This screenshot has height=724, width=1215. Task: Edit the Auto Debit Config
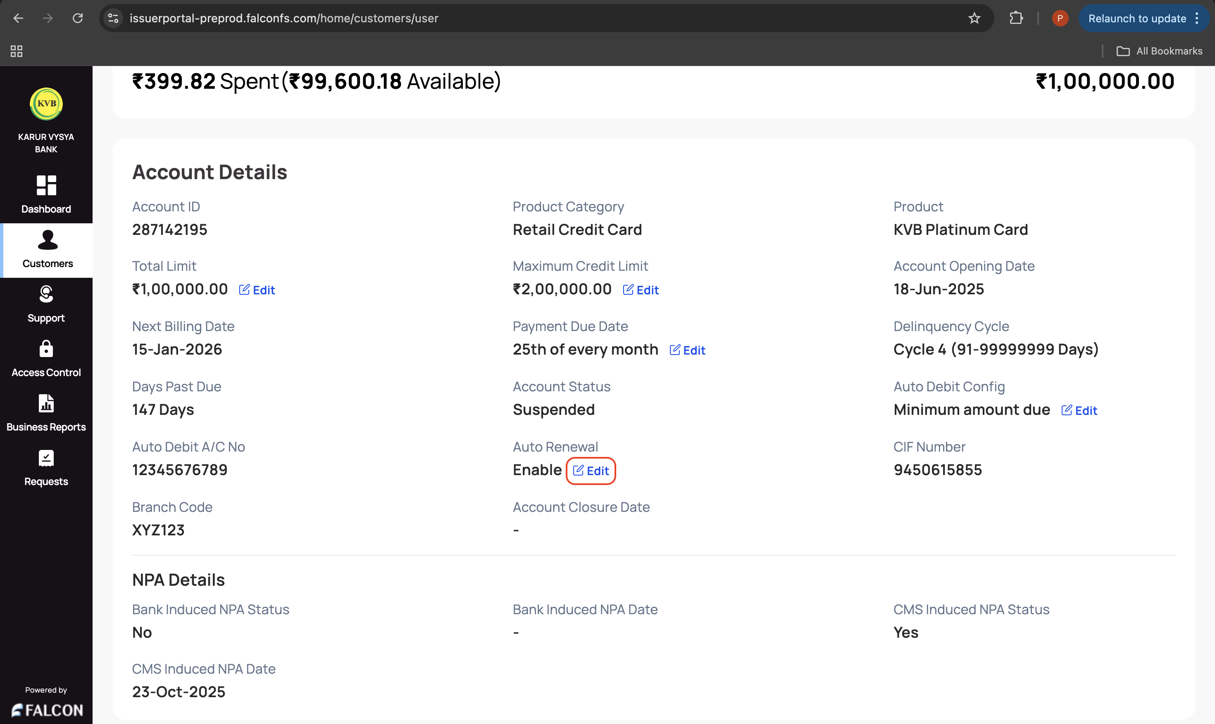coord(1079,411)
